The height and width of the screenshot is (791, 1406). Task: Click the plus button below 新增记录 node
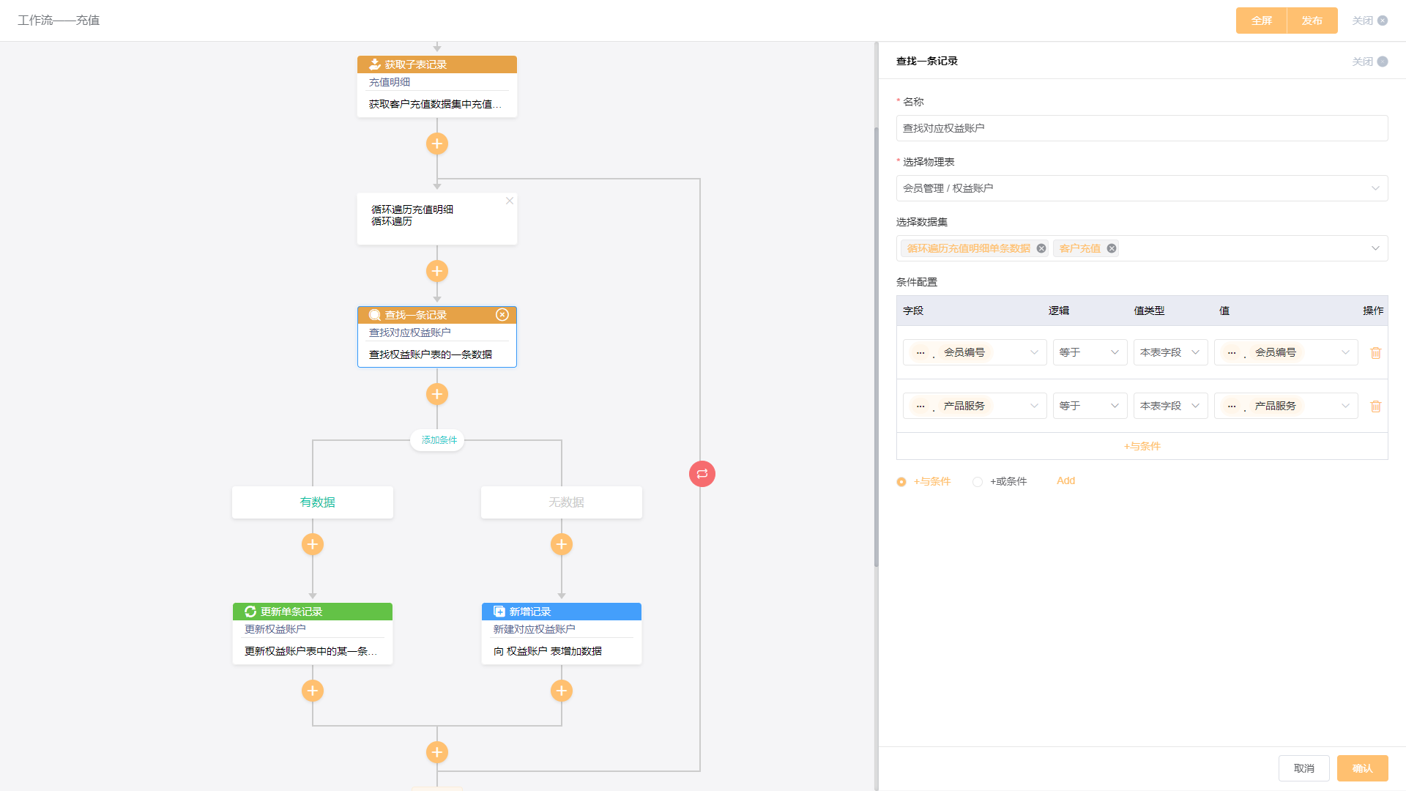[562, 691]
